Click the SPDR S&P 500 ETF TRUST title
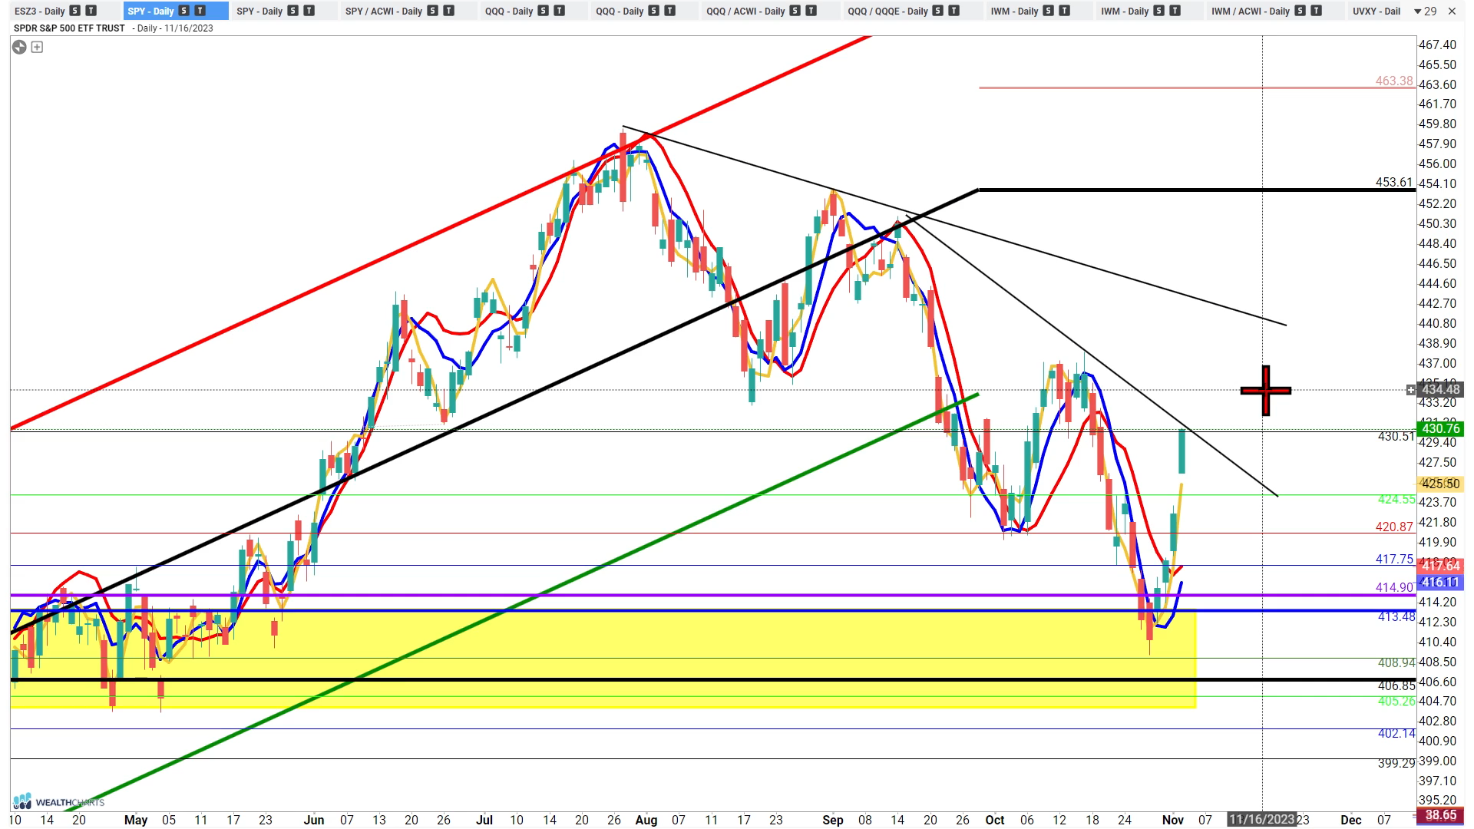The width and height of the screenshot is (1474, 829). (x=69, y=28)
